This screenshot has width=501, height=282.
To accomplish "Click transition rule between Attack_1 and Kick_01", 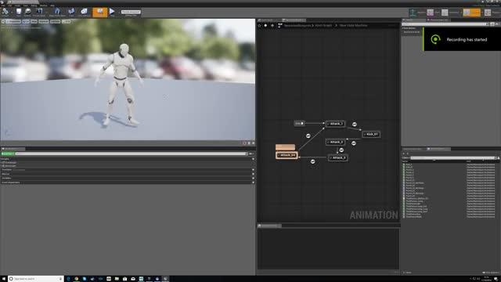I will tap(355, 124).
